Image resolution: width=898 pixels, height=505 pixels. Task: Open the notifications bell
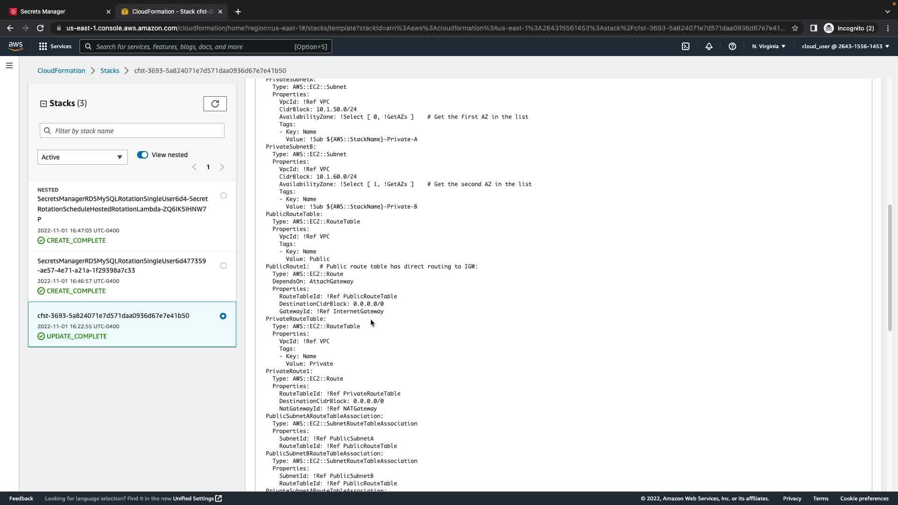tap(709, 46)
